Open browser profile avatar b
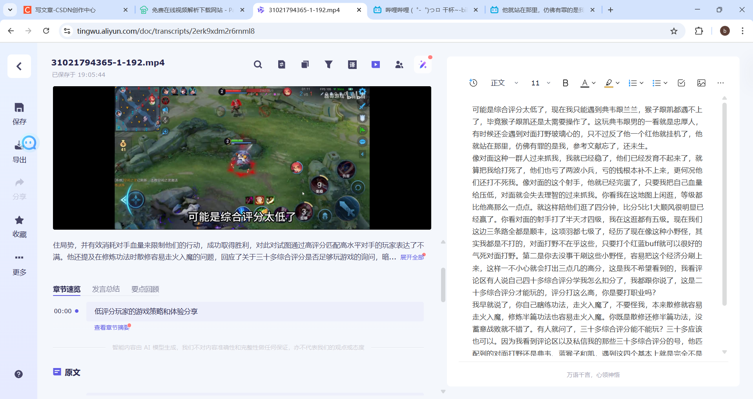This screenshot has height=399, width=753. [725, 31]
